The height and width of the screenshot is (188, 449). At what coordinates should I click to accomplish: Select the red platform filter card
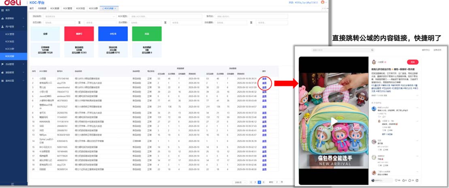pyautogui.click(x=78, y=34)
